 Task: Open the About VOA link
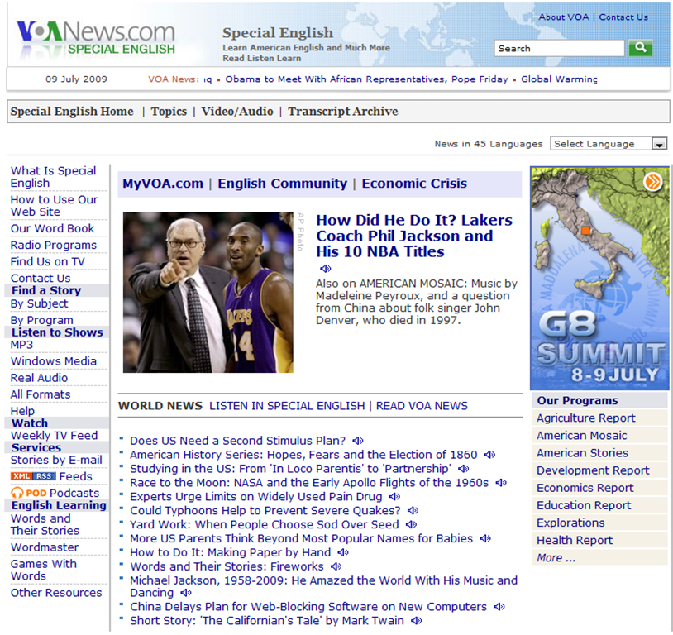[x=564, y=17]
